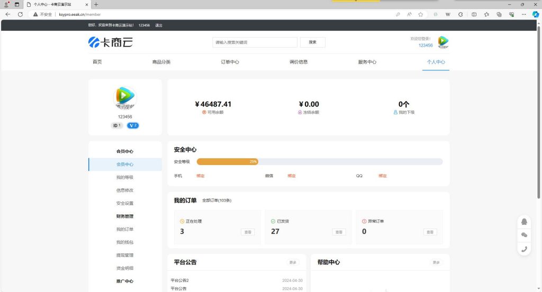Click 绑定 next to 手机

pyautogui.click(x=201, y=176)
